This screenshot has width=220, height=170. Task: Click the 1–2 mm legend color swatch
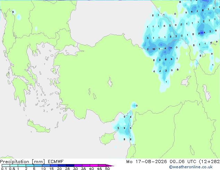(x=22, y=165)
